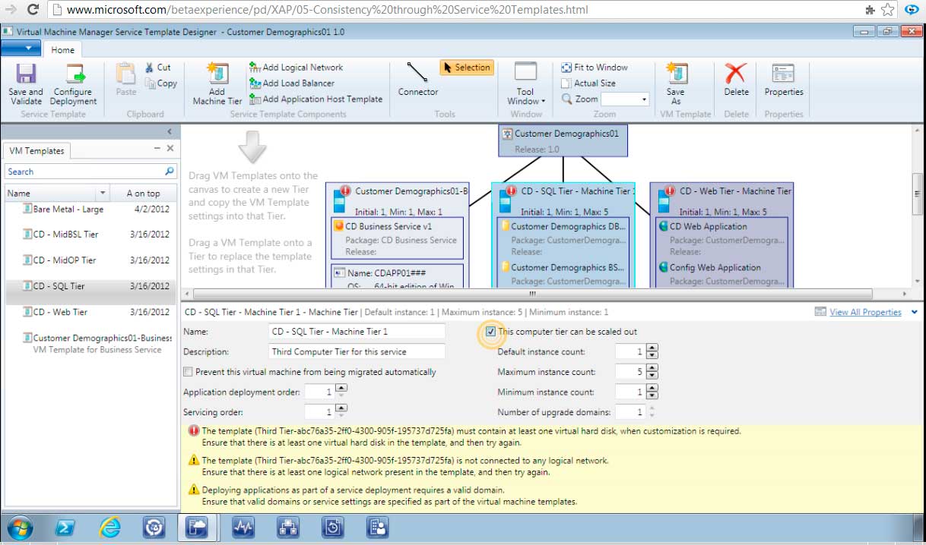Click the Name field for the tier
This screenshot has width=926, height=545.
coord(357,332)
